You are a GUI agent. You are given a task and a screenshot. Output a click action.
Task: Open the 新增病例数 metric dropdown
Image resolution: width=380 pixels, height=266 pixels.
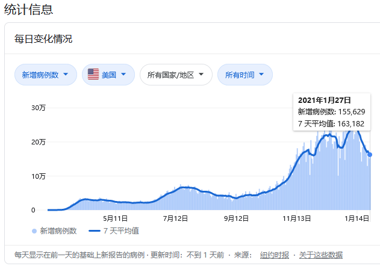[45, 75]
